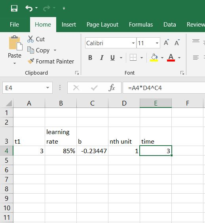Open the Formulas ribbon tab

pos(141,25)
